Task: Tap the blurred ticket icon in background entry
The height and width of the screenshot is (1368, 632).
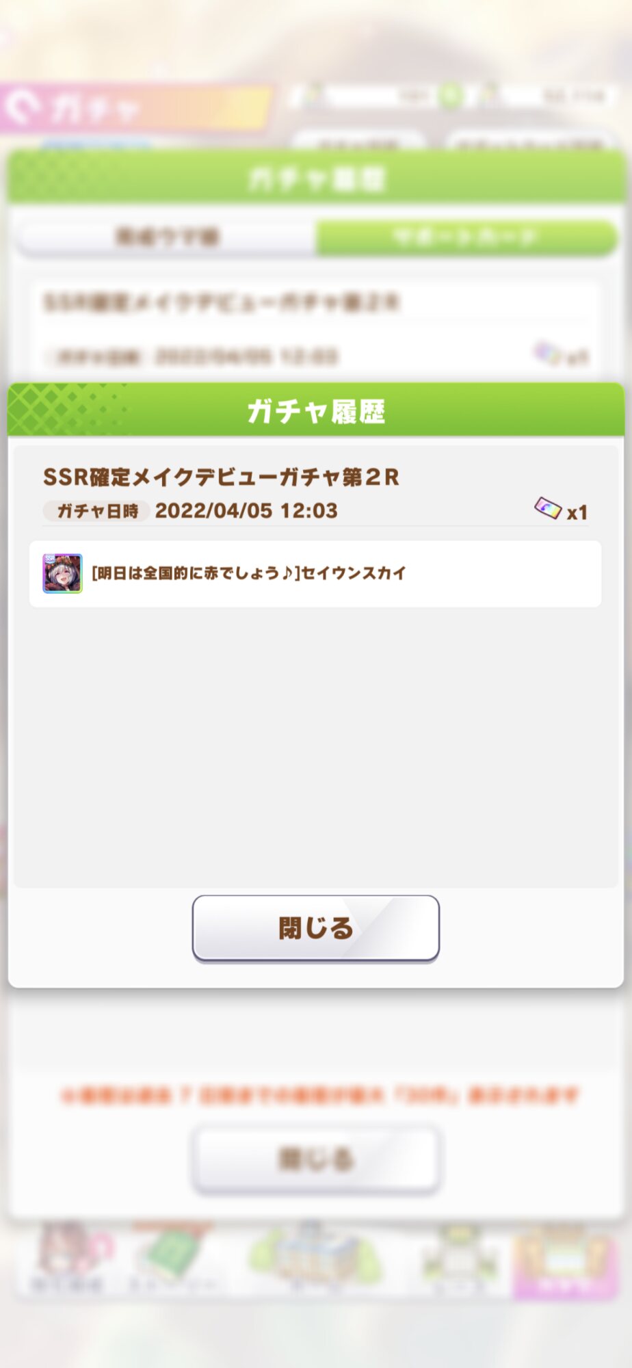Action: (x=547, y=353)
